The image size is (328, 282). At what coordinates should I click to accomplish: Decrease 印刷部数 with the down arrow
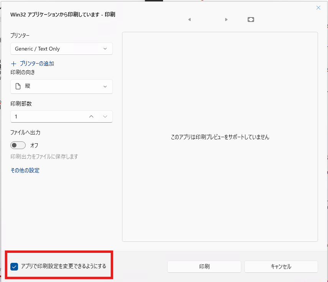tap(105, 116)
